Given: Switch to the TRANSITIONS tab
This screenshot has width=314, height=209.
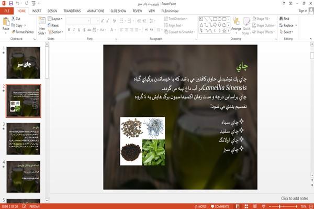Looking at the screenshot, I should [x=72, y=11].
